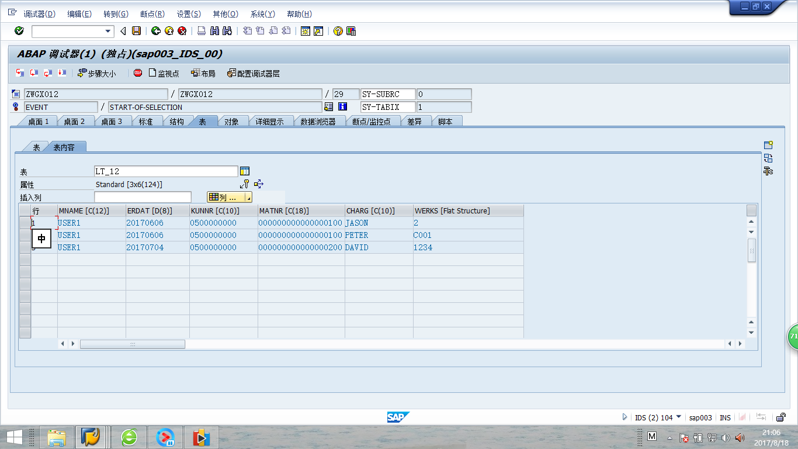Click the Execute step debugger icon
Viewport: 798px width, 449px height.
coord(34,73)
